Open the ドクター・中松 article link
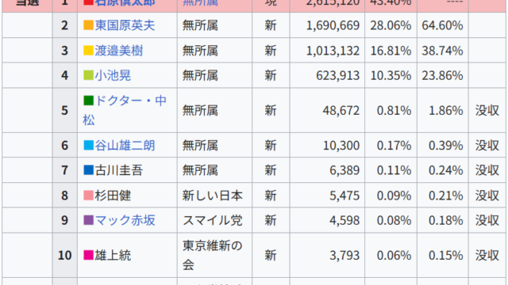The image size is (508, 285). coord(125,110)
